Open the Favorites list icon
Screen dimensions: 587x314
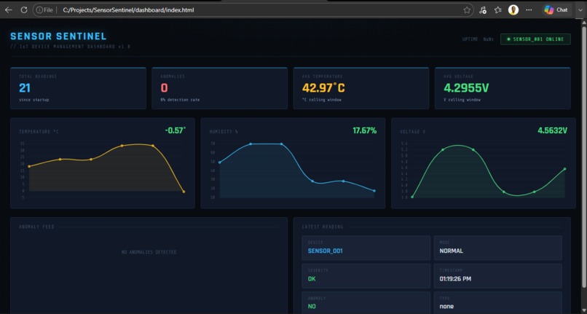click(497, 10)
